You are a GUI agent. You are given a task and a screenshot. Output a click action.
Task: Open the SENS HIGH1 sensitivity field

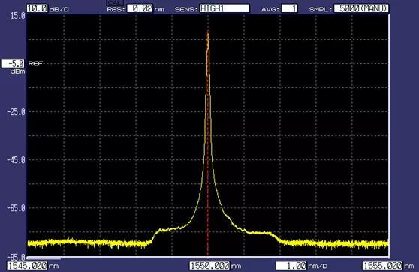click(225, 8)
